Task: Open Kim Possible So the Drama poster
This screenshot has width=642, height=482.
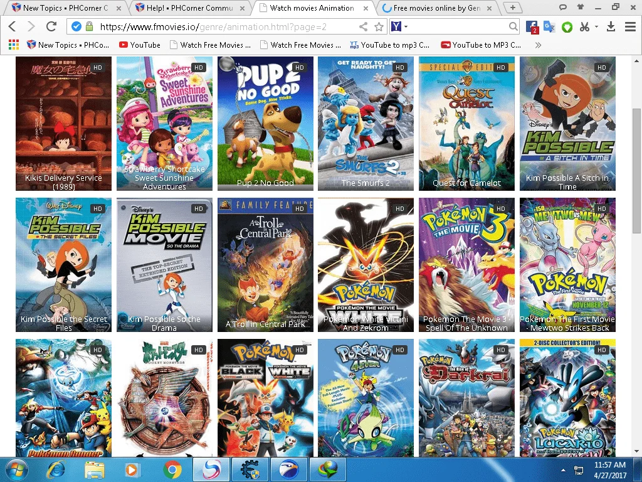Action: pyautogui.click(x=164, y=265)
